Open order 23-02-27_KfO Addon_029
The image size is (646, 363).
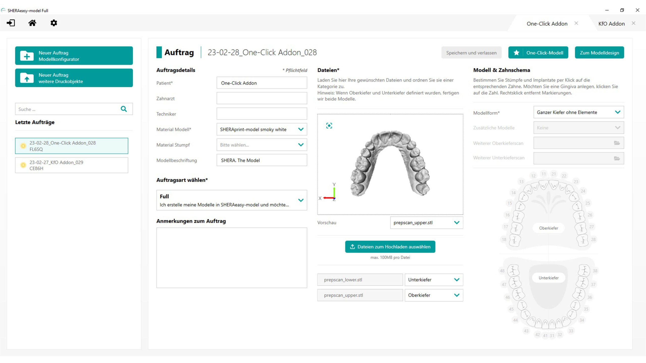coord(72,165)
